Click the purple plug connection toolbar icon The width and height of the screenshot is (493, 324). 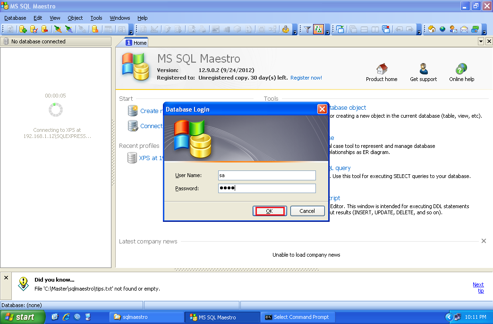tap(69, 30)
